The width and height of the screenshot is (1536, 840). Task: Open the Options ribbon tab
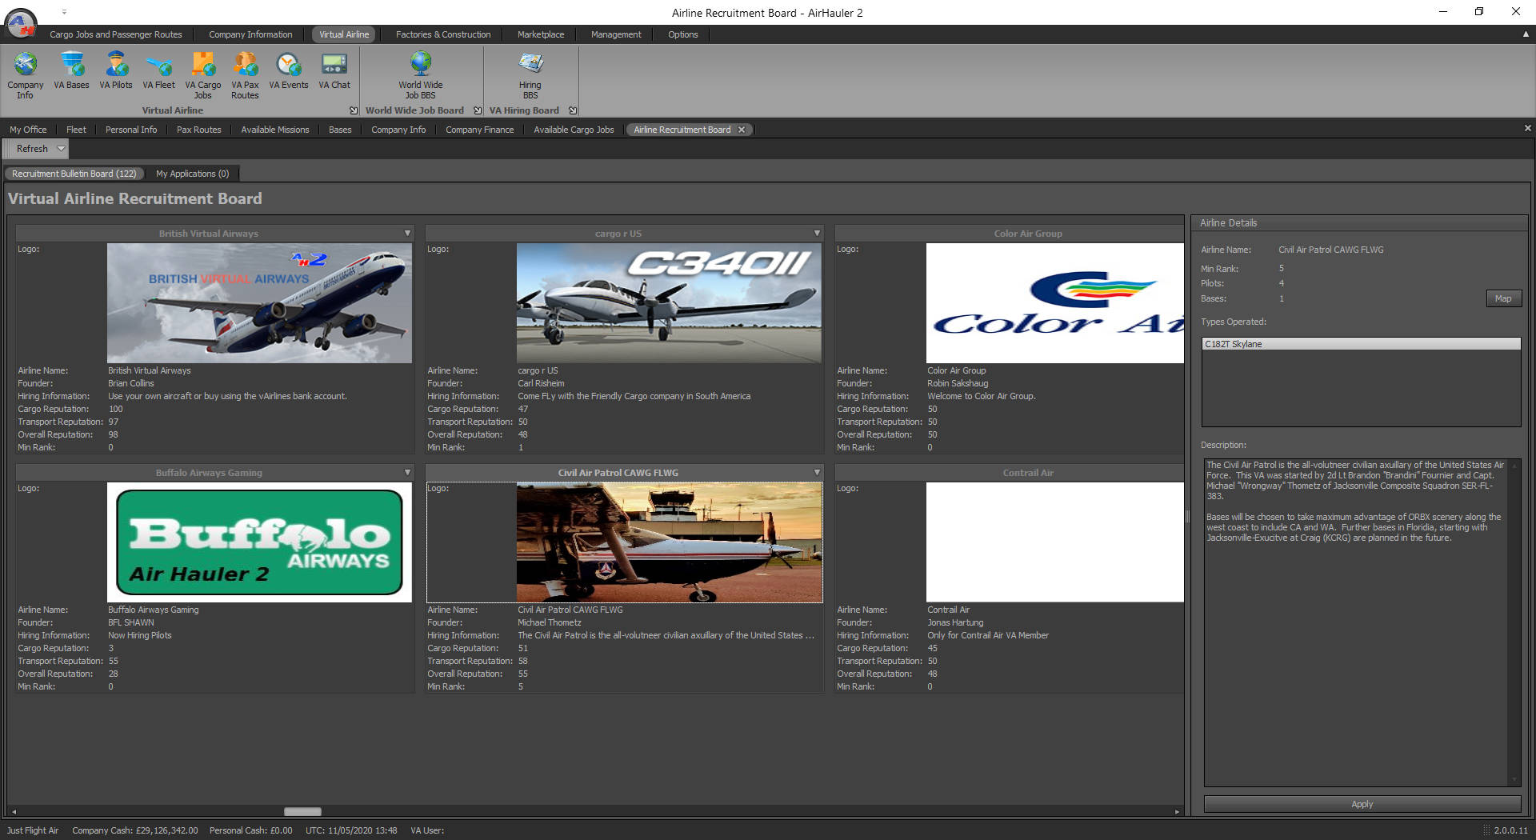[x=683, y=34]
